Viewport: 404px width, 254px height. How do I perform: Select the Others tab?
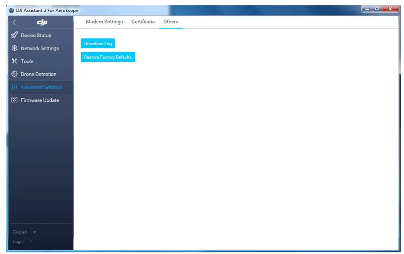pyautogui.click(x=171, y=22)
